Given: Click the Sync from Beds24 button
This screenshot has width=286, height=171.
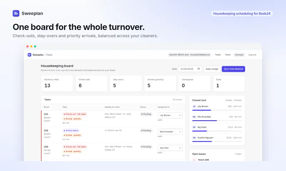Looking at the screenshot, I should pyautogui.click(x=233, y=69).
